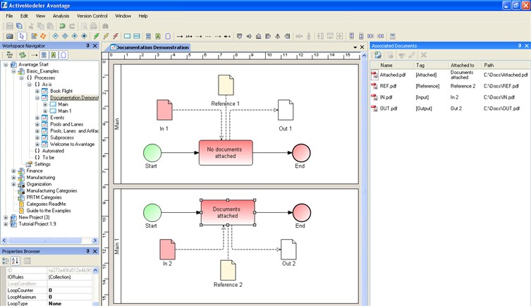Image resolution: width=531 pixels, height=306 pixels.
Task: Open the Edit menu
Action: pos(24,16)
